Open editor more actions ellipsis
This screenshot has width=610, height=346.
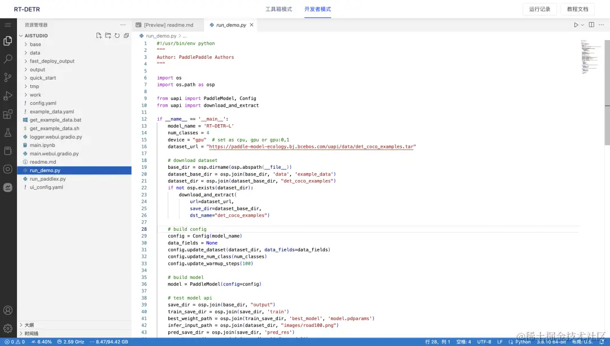tap(601, 25)
